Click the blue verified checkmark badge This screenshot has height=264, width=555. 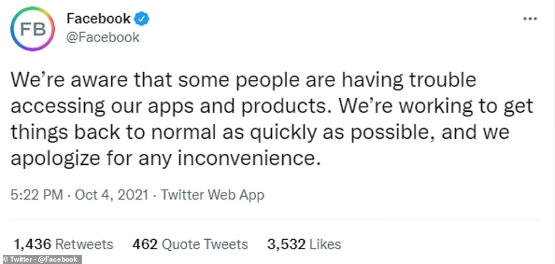142,19
